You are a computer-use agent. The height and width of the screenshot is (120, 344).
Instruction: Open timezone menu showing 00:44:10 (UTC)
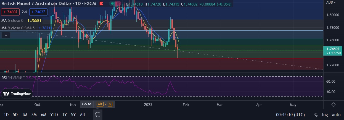(290, 114)
